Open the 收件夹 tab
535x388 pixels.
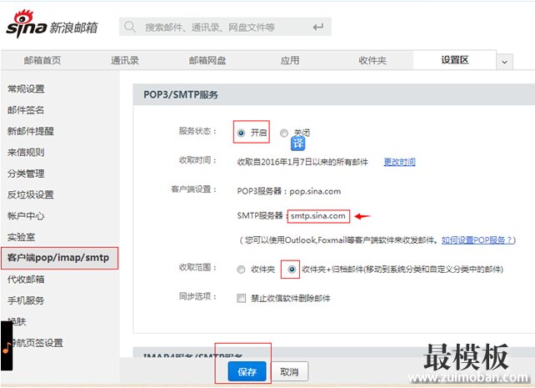pos(372,60)
